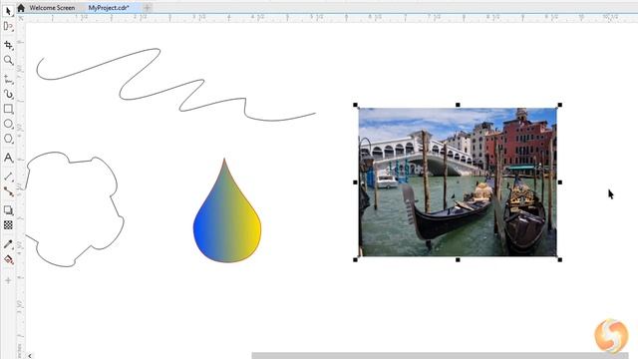
Task: Choose the Parallel Dimension line tool
Action: [x=8, y=177]
